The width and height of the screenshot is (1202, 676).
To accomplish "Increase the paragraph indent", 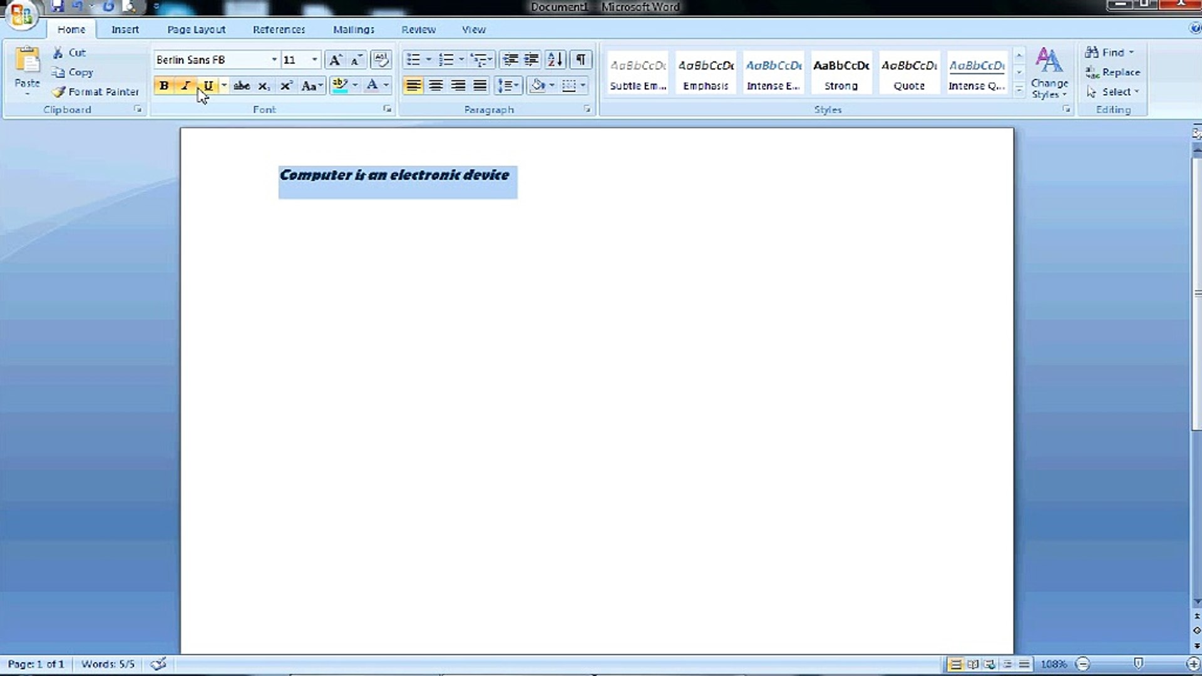I will (x=531, y=59).
